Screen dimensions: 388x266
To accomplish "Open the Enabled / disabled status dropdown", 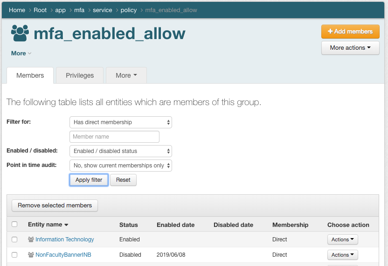I will 120,151.
